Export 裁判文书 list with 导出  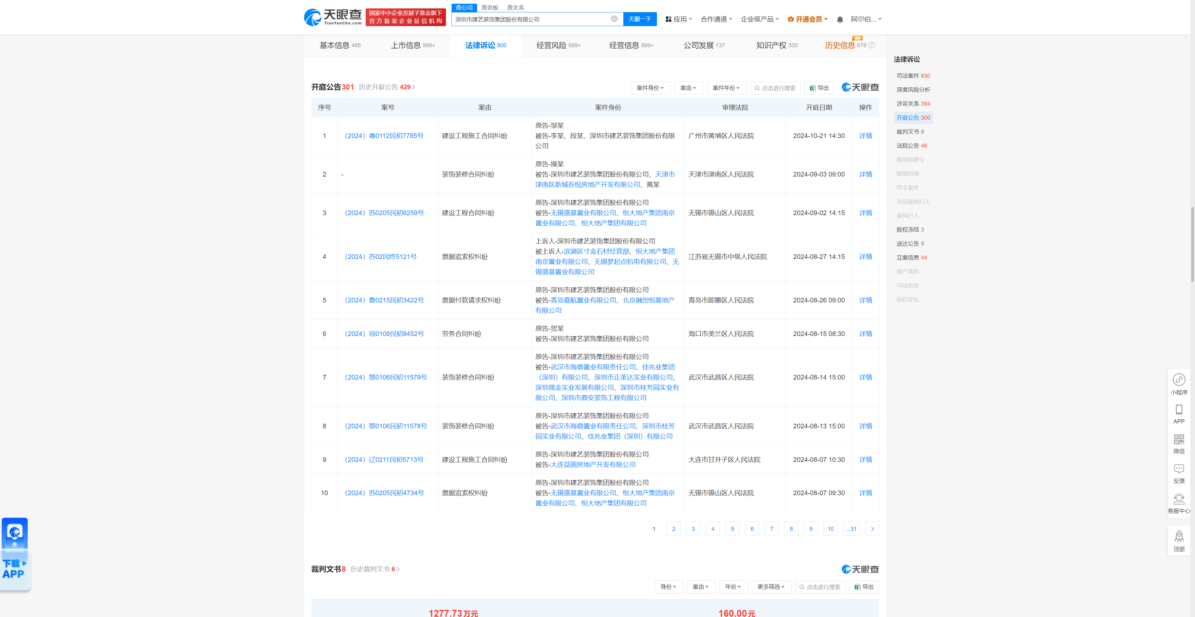pyautogui.click(x=864, y=587)
